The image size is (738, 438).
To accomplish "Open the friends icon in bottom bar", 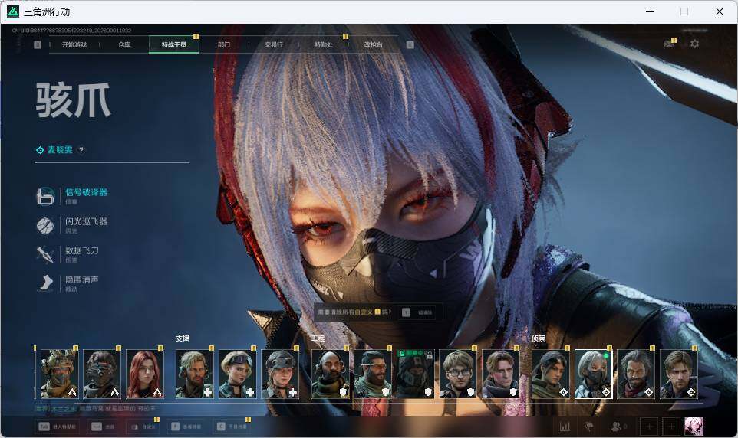I will 618,427.
